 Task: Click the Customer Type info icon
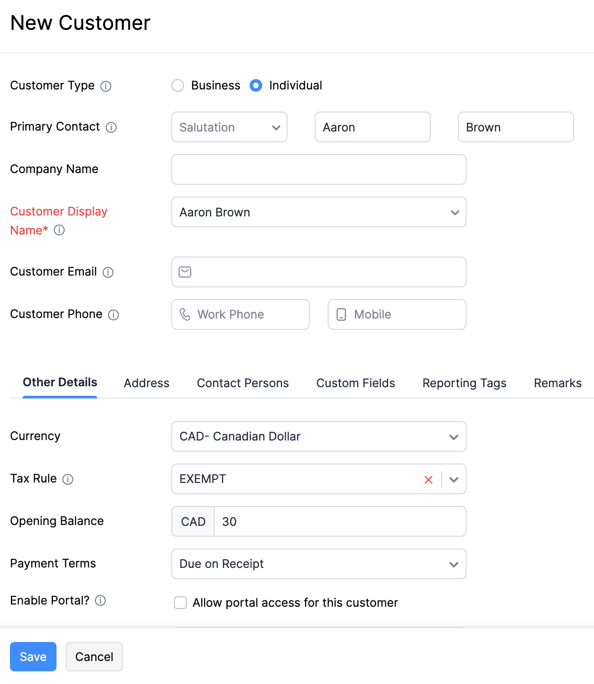point(106,86)
